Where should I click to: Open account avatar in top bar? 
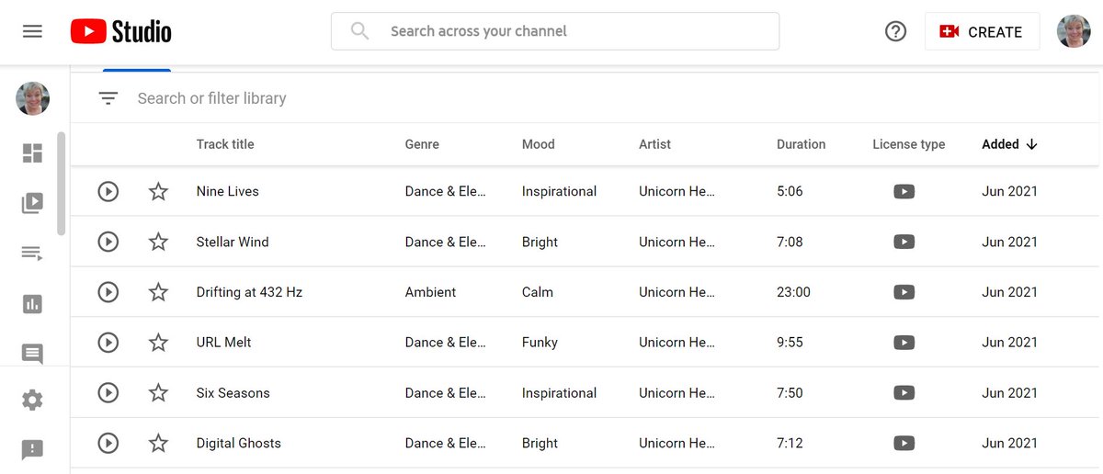(x=1074, y=31)
